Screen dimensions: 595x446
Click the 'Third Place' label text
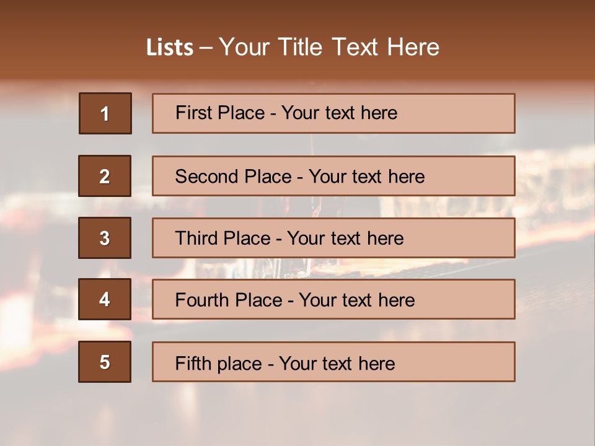click(x=223, y=238)
